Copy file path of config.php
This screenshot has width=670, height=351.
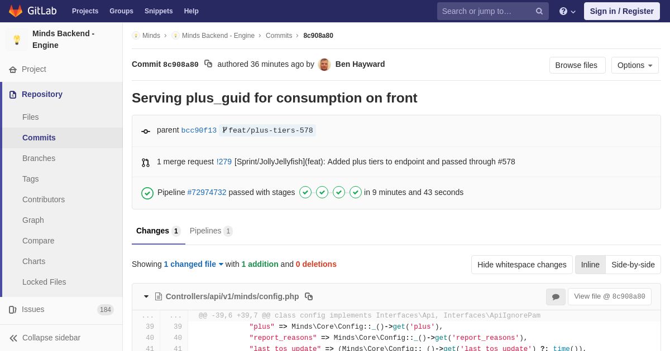click(309, 296)
